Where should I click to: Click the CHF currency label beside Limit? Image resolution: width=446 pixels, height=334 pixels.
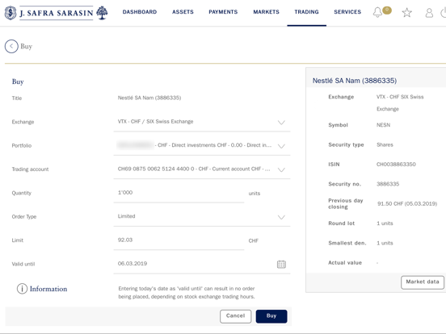[x=253, y=241]
